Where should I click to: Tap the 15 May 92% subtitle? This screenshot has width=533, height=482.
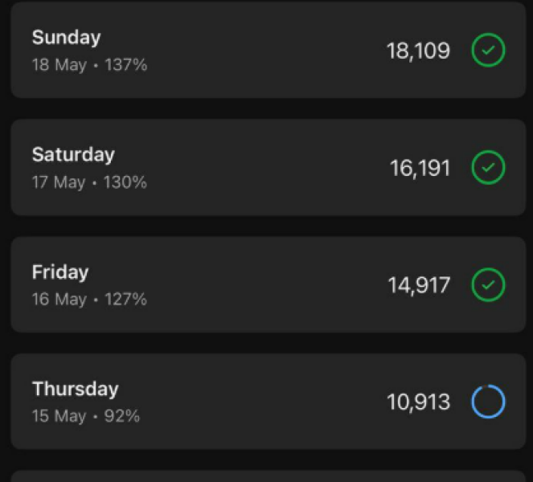click(x=86, y=416)
